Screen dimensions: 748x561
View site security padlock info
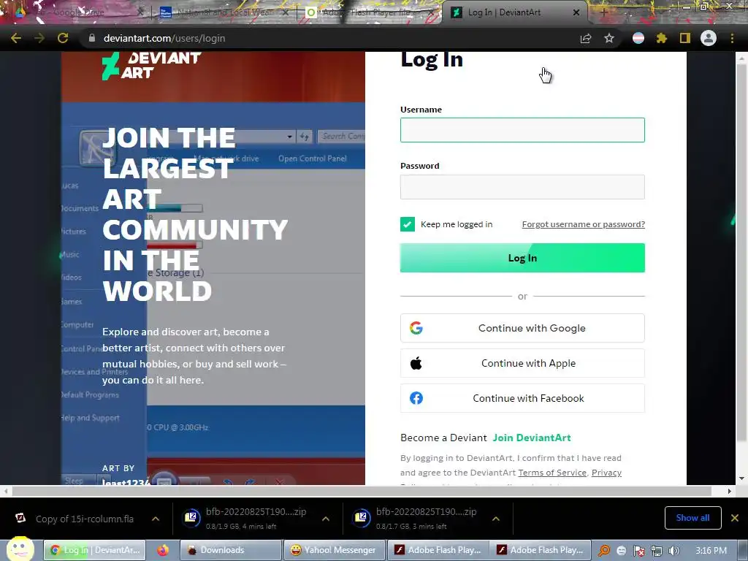pos(91,38)
